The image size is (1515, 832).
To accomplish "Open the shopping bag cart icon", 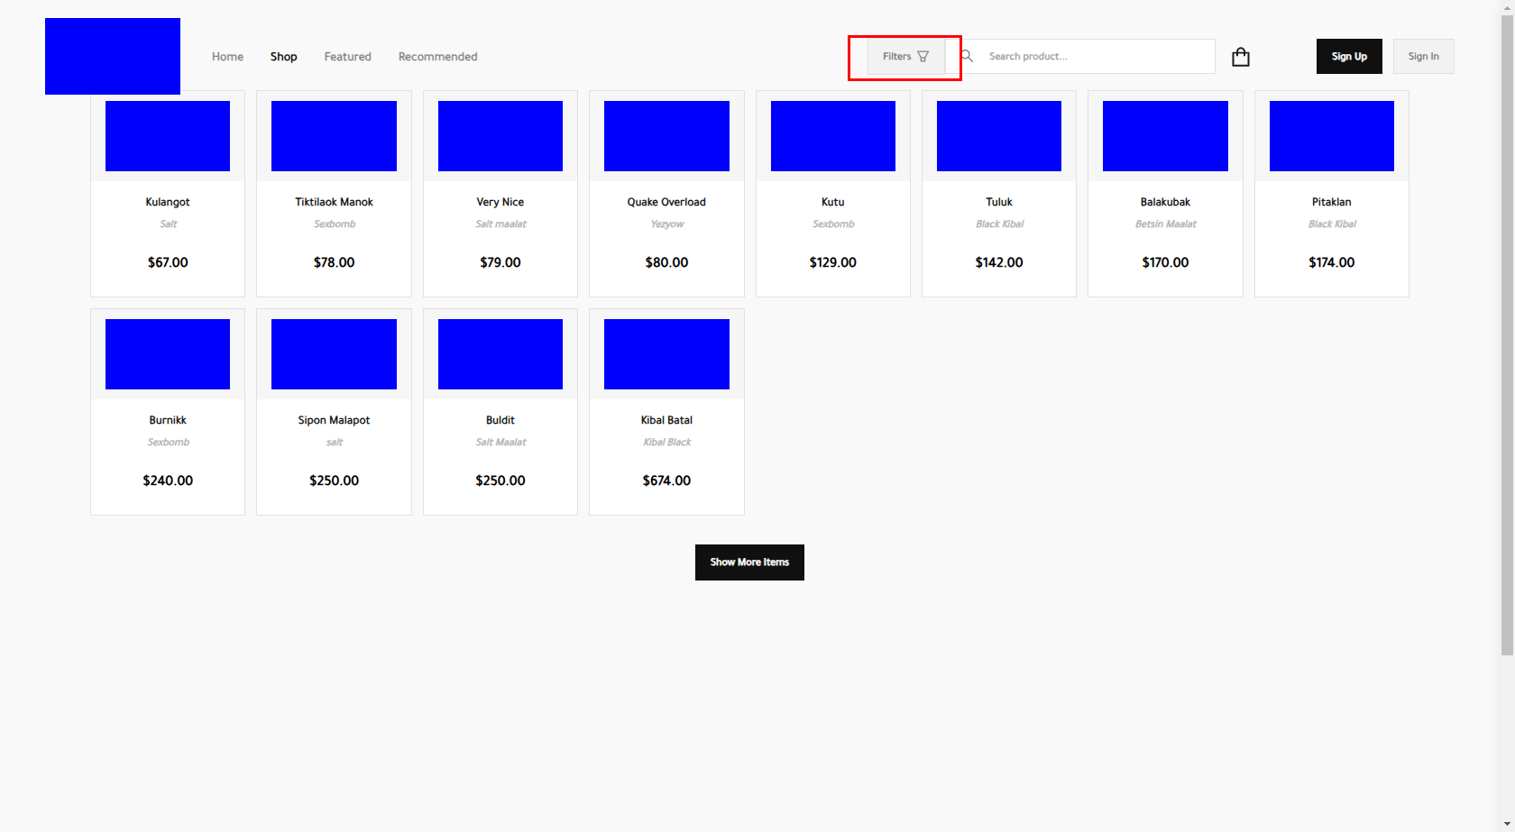I will pos(1241,57).
